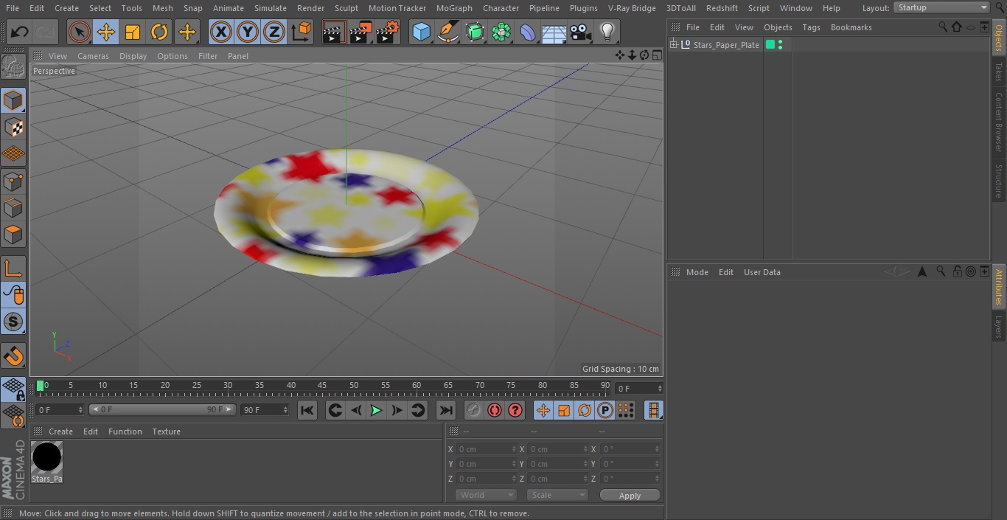Toggle Enable Snap magnet icon
The image size is (1007, 520).
pos(13,356)
